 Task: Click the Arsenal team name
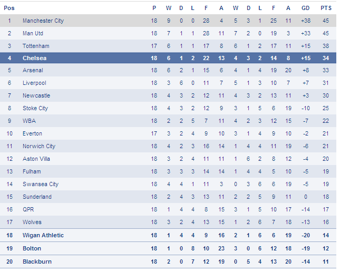tap(33, 70)
